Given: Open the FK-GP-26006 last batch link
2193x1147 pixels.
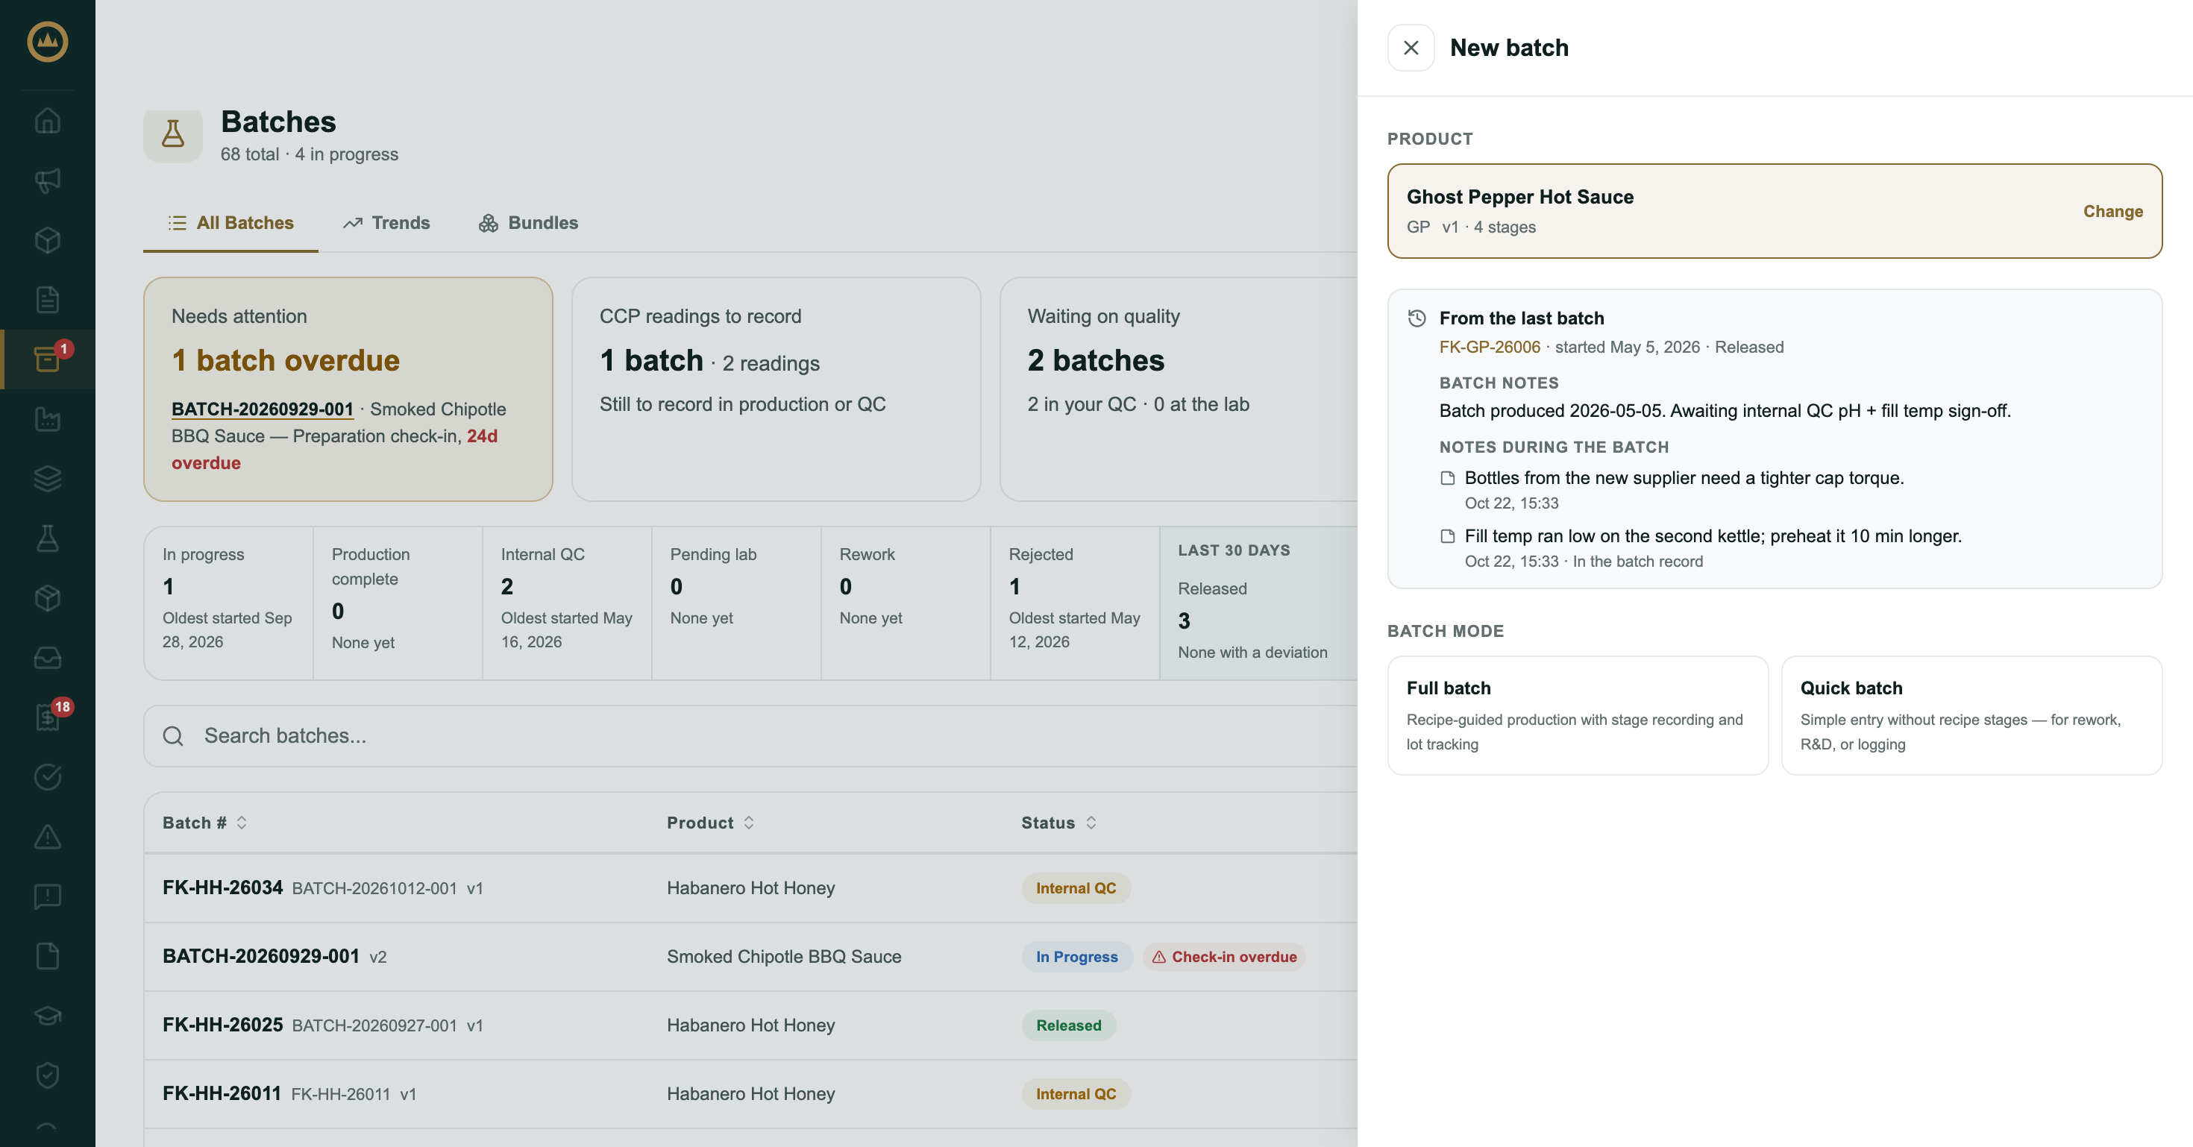Looking at the screenshot, I should click(1489, 348).
